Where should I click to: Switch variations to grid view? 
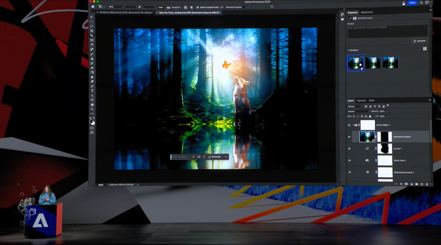(424, 49)
